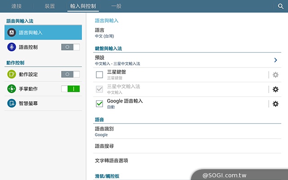Select 語言與輸入 in the sidebar
This screenshot has width=288, height=180.
tap(43, 32)
